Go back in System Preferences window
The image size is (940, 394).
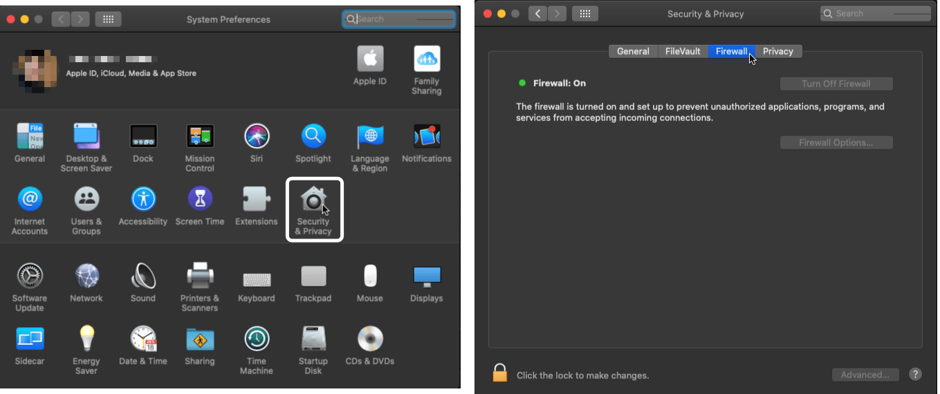(60, 19)
